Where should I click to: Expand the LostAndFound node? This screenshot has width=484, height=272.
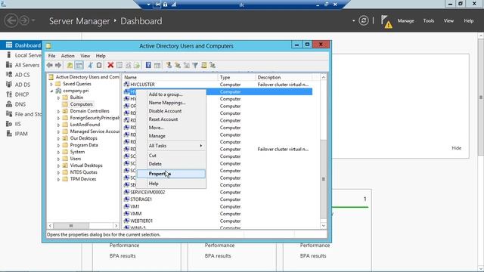point(58,125)
